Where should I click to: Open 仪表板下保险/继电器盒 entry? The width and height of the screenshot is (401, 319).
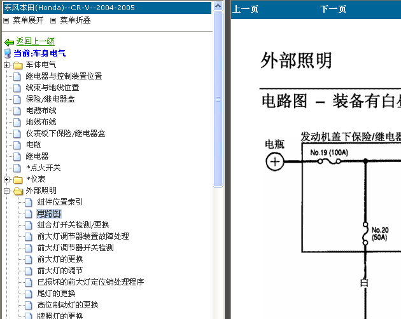[66, 133]
